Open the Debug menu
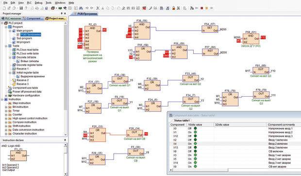The image size is (301, 176). 38,3
